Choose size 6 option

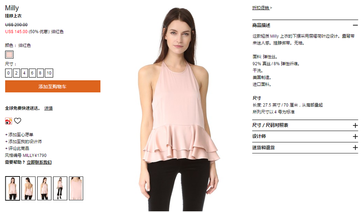[x=32, y=73]
